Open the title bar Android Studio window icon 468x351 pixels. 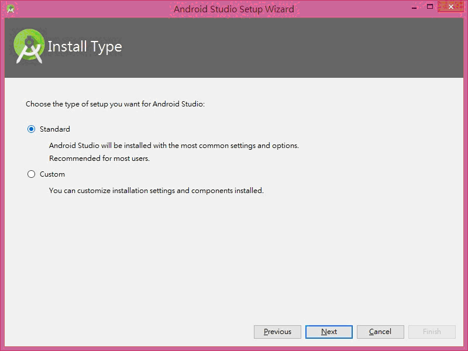[11, 9]
